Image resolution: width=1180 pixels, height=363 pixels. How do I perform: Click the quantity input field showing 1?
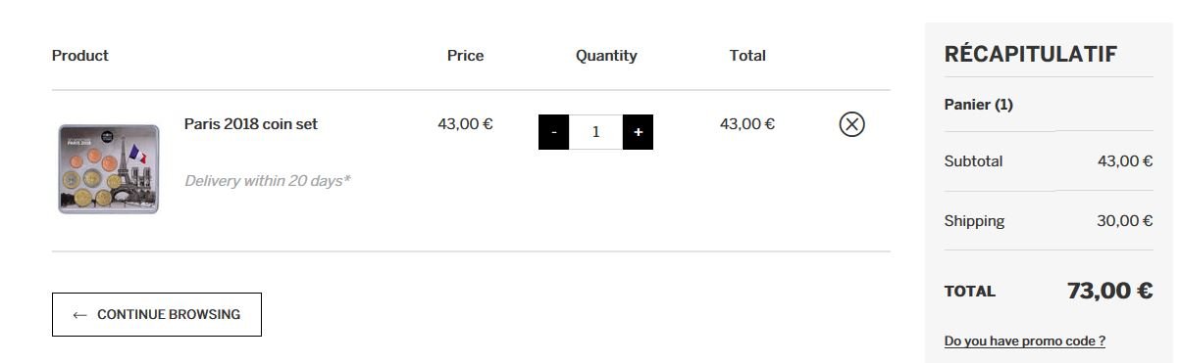(595, 132)
